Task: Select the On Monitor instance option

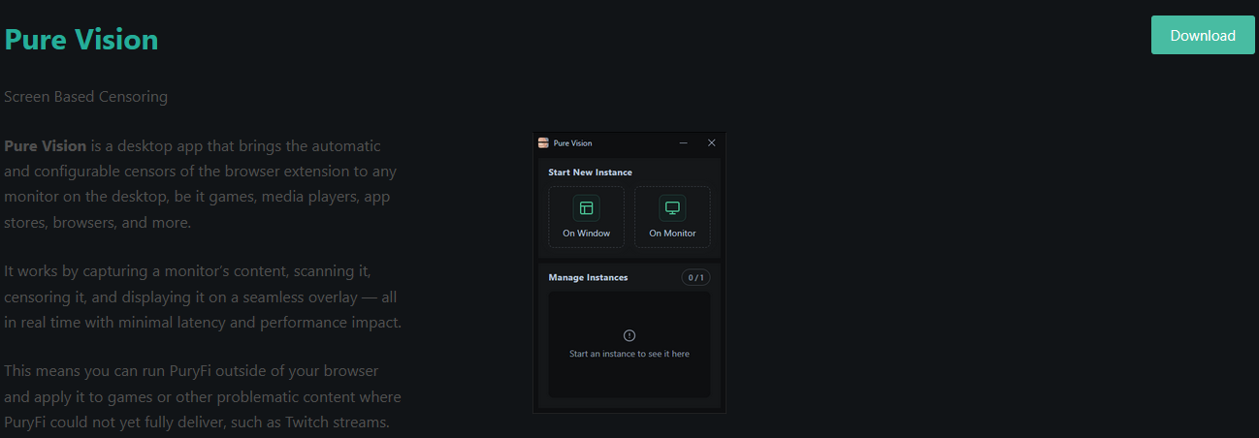Action: click(672, 217)
